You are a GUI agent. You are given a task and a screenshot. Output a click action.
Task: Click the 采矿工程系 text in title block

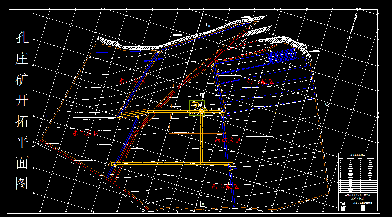(357, 198)
